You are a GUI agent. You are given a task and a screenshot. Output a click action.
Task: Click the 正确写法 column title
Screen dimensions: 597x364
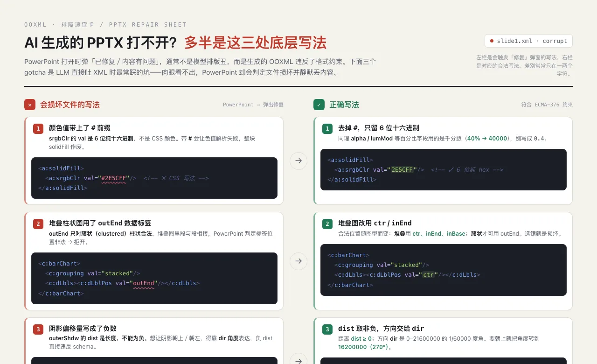point(344,105)
